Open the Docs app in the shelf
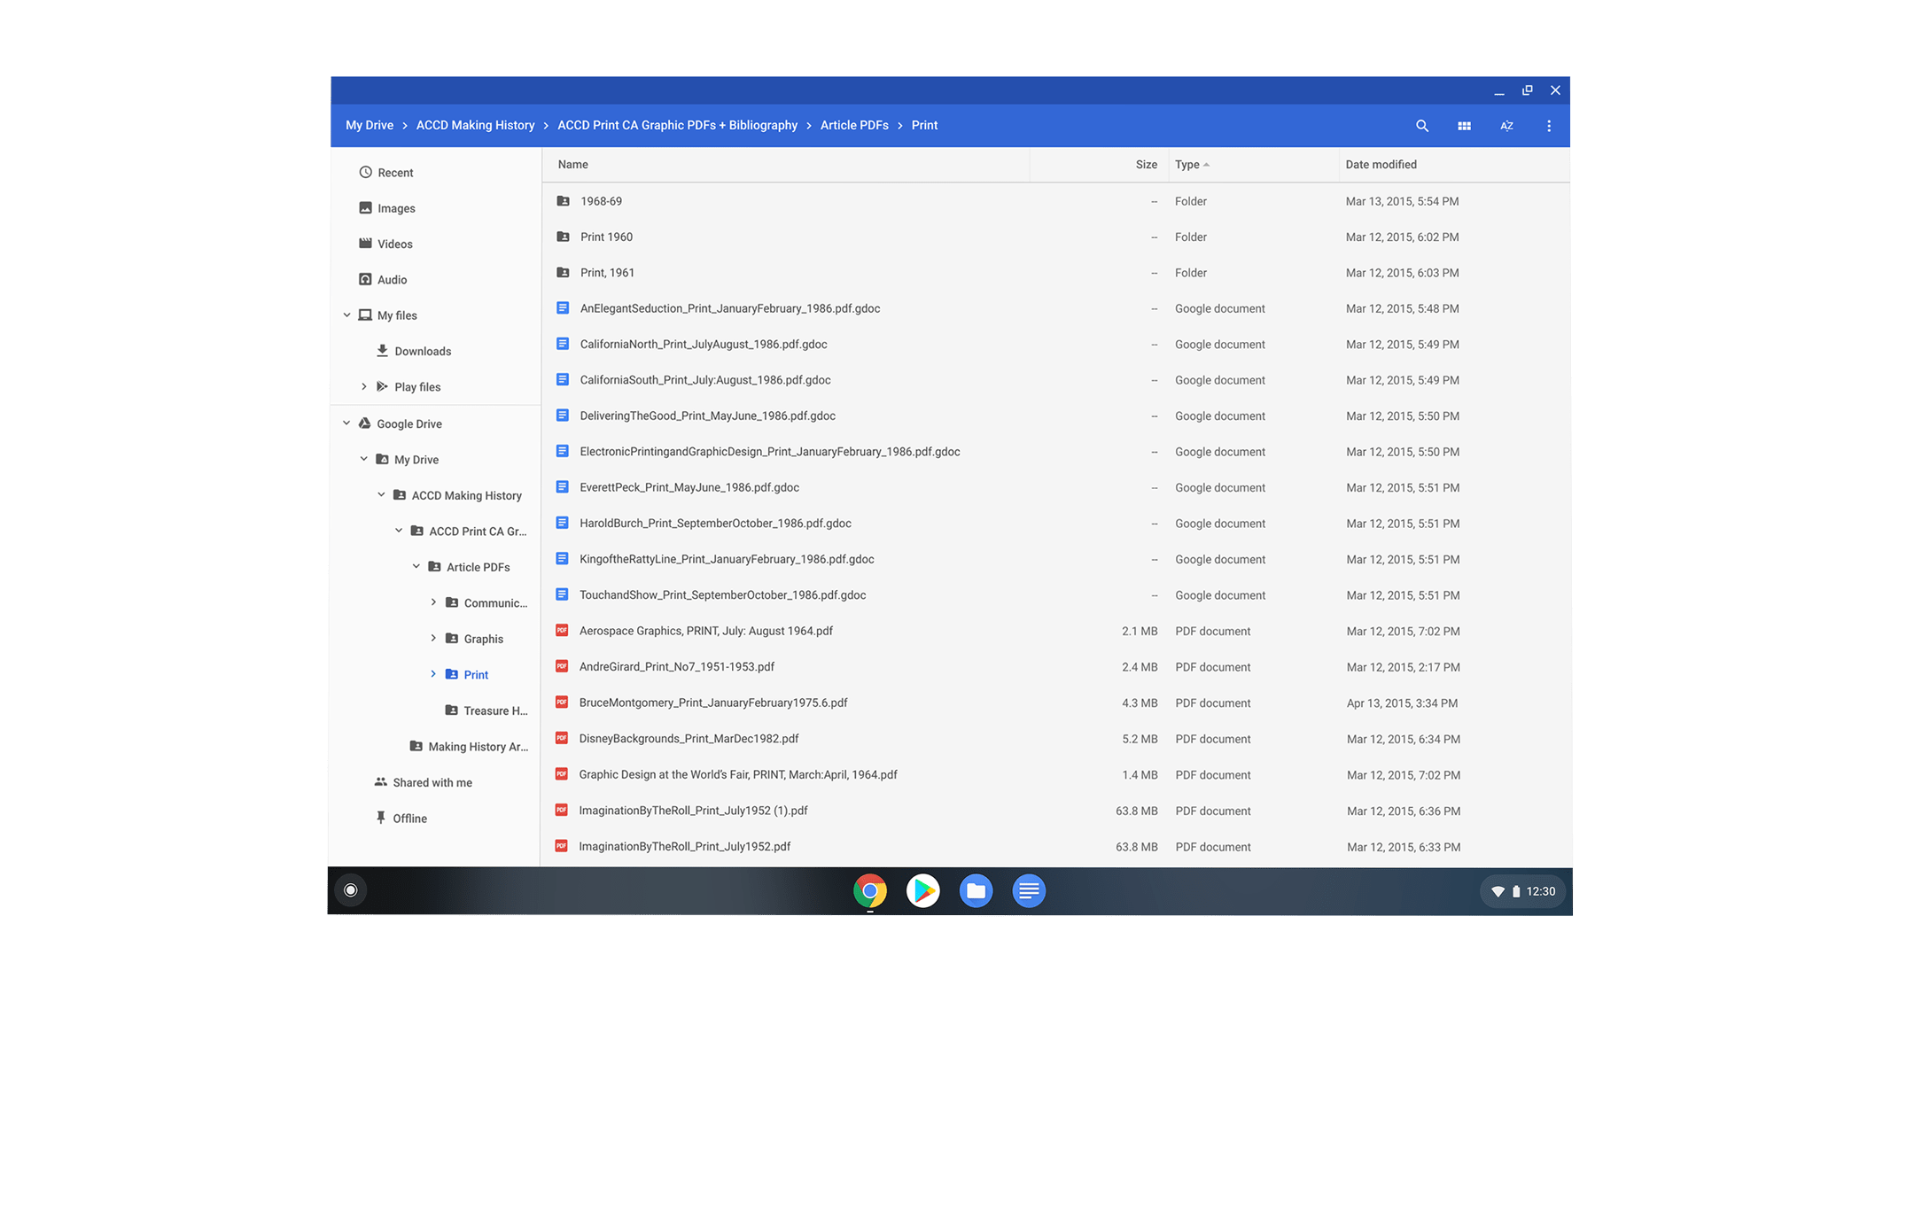Viewport: 1914px width, 1219px height. 1029,890
